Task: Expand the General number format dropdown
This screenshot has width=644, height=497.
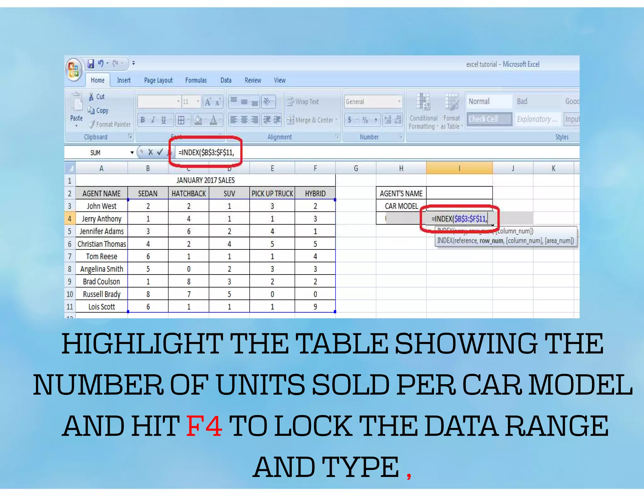Action: [399, 101]
